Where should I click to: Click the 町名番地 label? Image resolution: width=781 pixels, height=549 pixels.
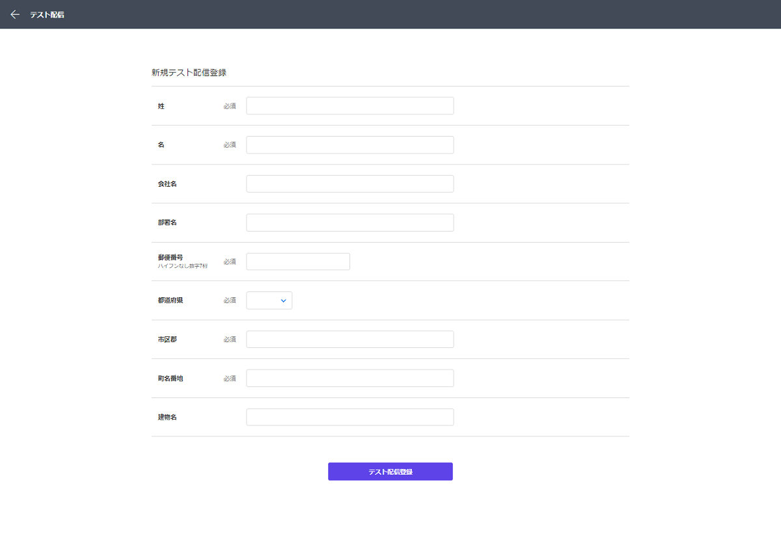coord(171,379)
